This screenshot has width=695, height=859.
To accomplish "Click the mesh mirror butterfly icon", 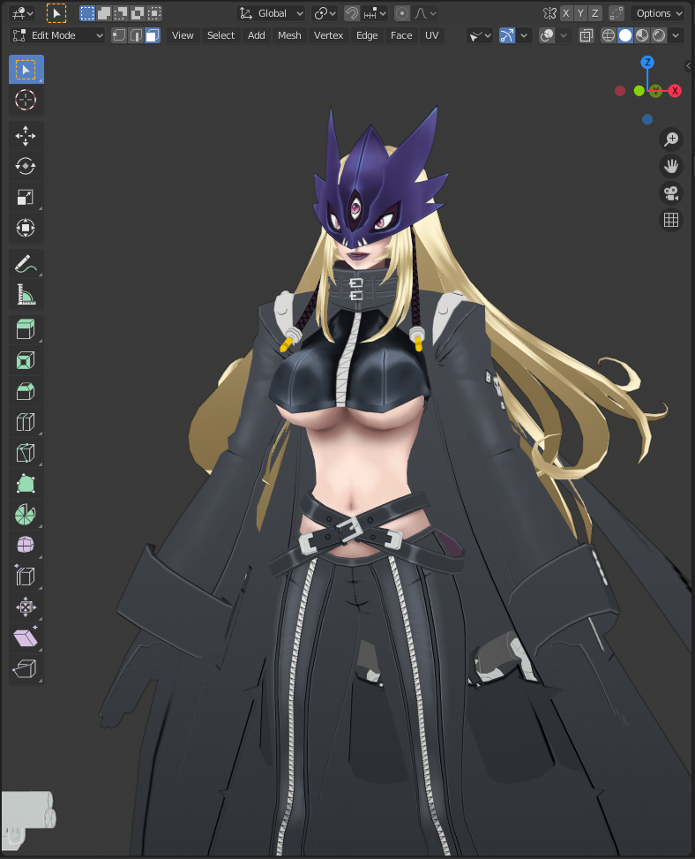I will tap(549, 13).
